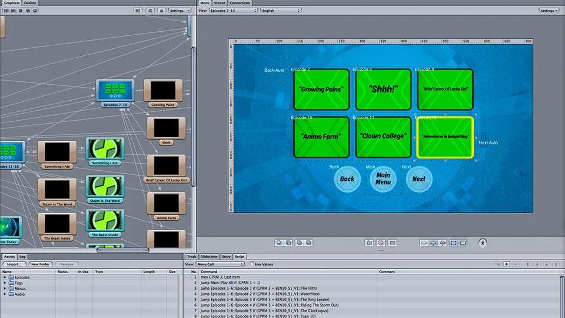Sort assets by Name column
The width and height of the screenshot is (565, 318).
pyautogui.click(x=28, y=271)
